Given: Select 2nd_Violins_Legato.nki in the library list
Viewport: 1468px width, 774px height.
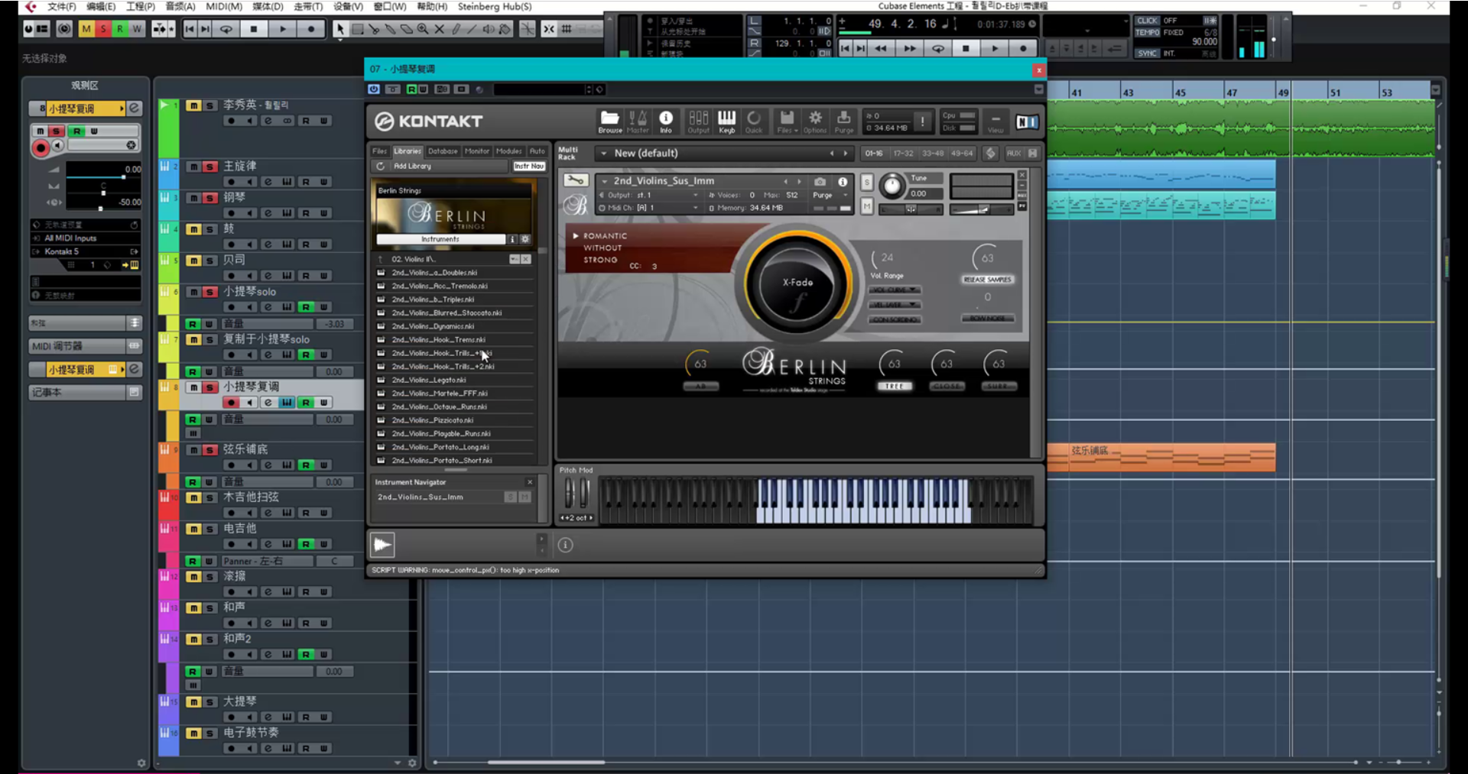Looking at the screenshot, I should click(x=429, y=380).
